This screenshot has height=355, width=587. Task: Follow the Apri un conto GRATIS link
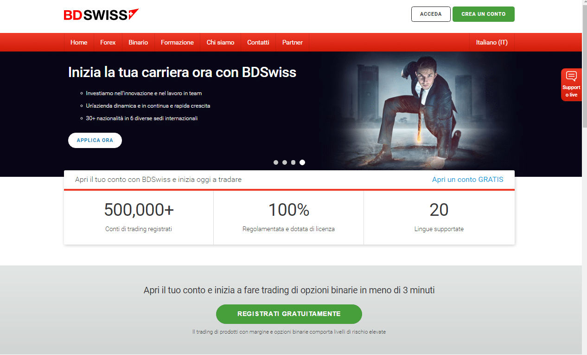point(467,180)
